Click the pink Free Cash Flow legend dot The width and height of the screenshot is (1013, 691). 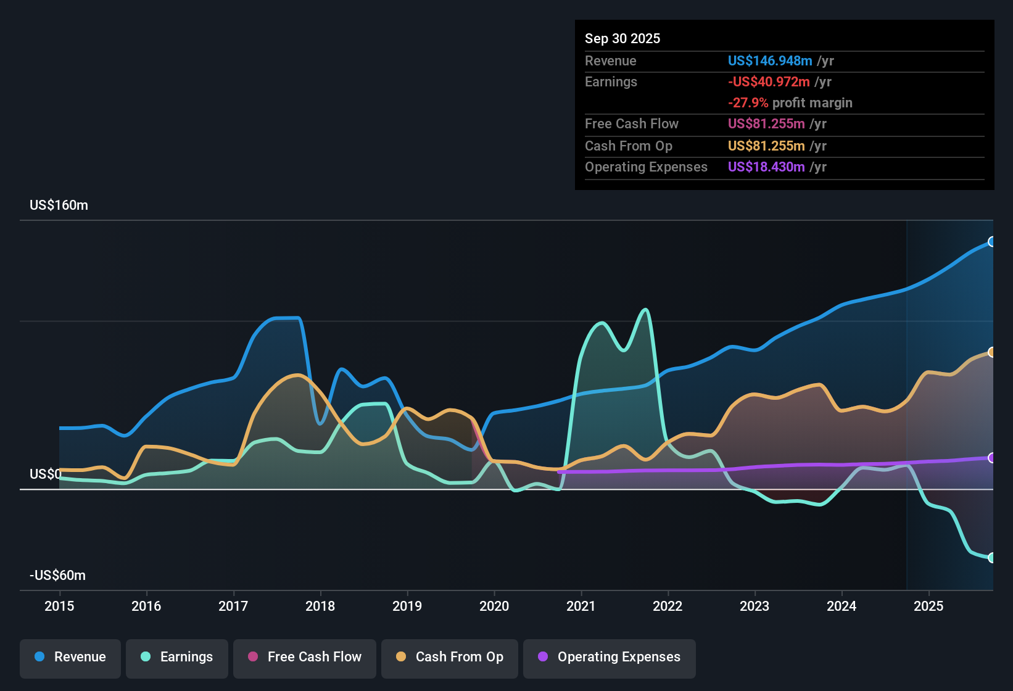click(x=252, y=657)
